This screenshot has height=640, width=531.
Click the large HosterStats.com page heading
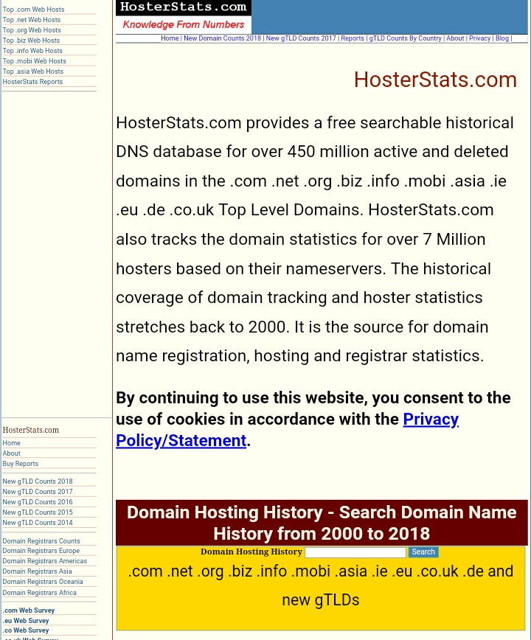click(x=435, y=80)
